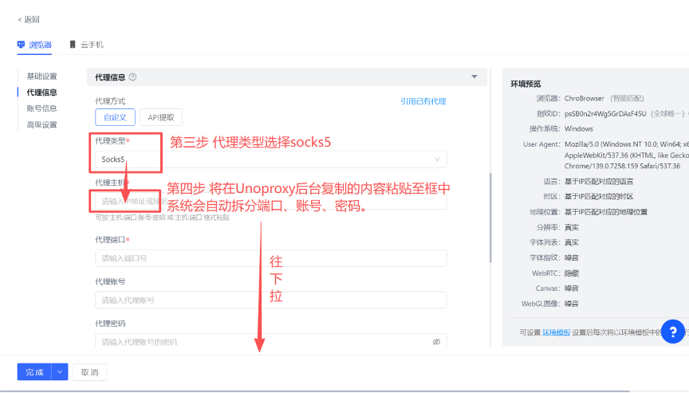Go to 基础设置 in the sidebar
689x393 pixels.
[x=41, y=77]
